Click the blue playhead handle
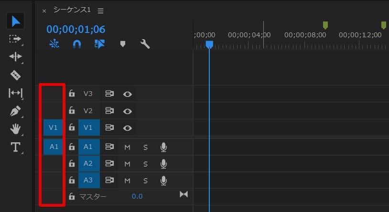The width and height of the screenshot is (389, 212). (209, 44)
